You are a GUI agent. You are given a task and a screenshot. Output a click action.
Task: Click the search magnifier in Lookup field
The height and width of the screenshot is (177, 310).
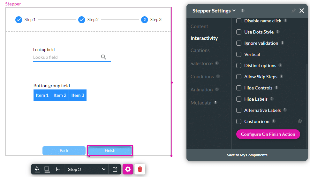pos(103,57)
